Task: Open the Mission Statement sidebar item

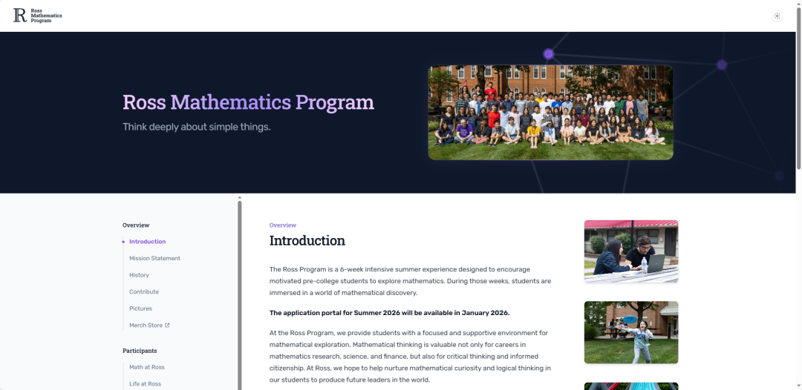Action: pos(154,259)
